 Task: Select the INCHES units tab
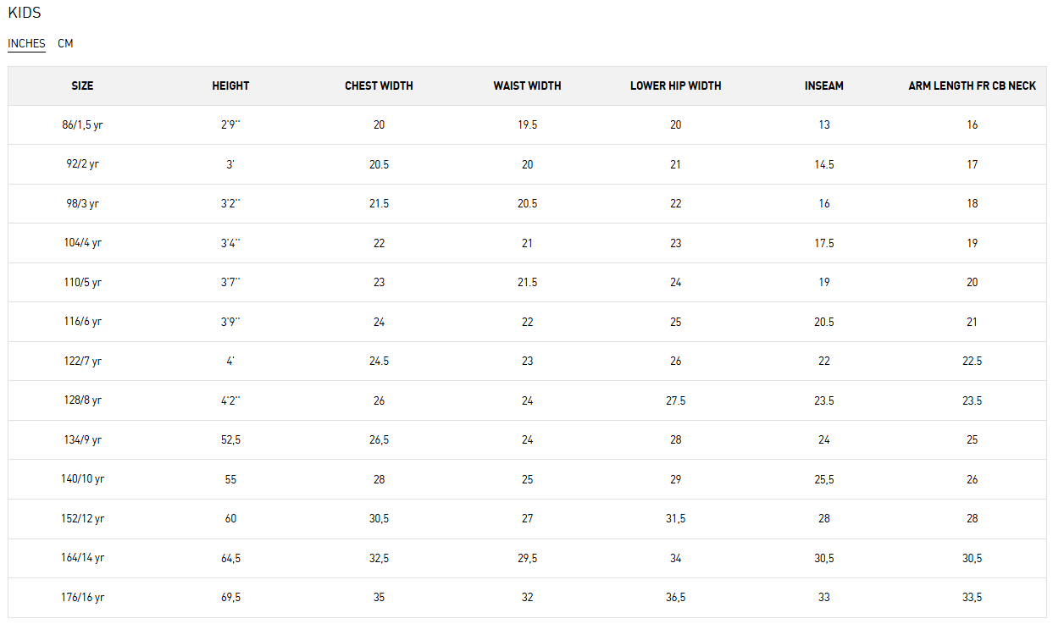tap(26, 43)
